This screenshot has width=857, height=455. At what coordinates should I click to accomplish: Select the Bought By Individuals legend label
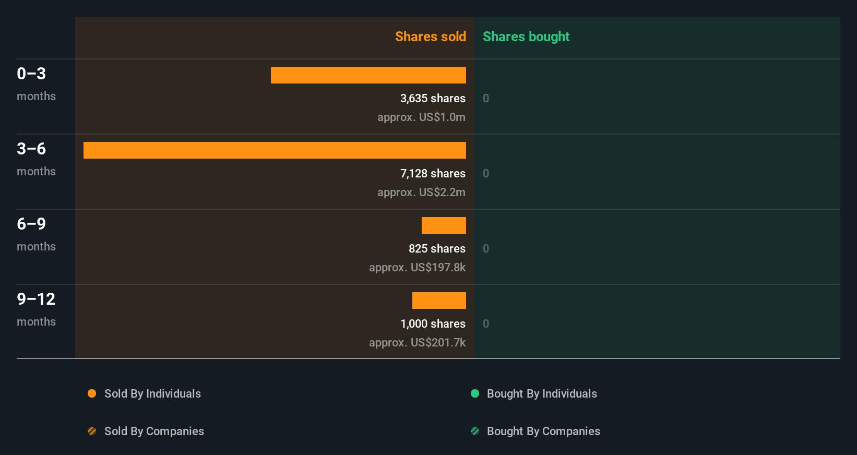coord(542,393)
